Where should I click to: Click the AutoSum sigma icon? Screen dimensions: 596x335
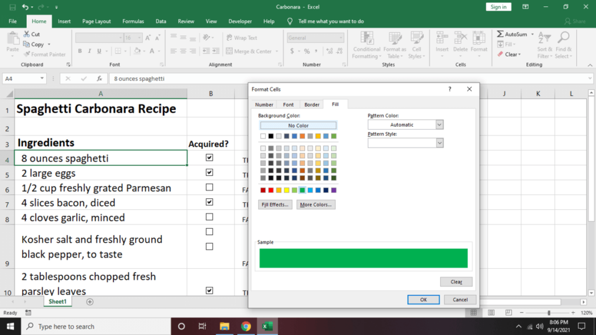coord(501,34)
